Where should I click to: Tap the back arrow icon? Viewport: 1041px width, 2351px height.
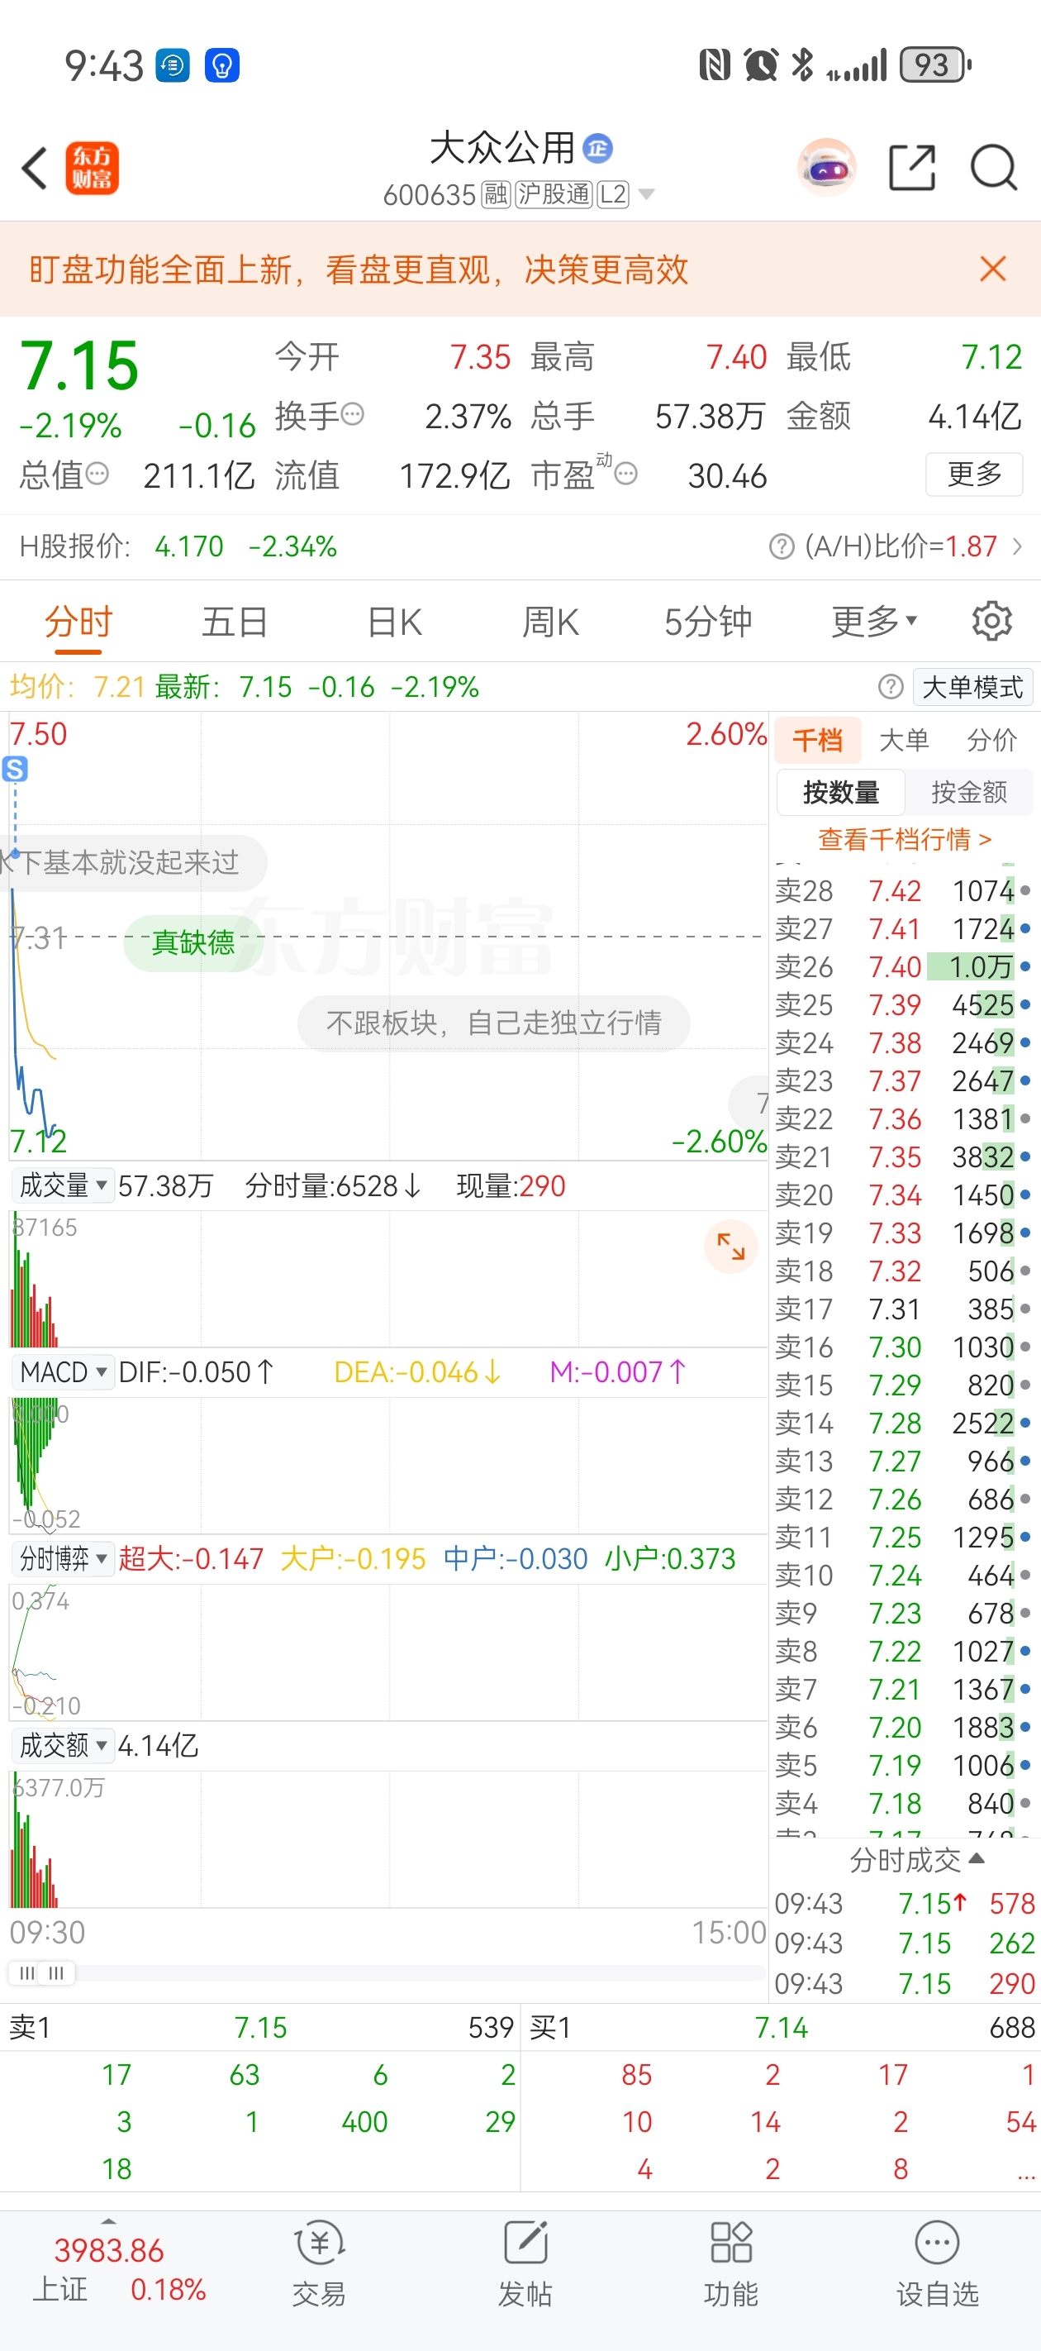tap(36, 168)
